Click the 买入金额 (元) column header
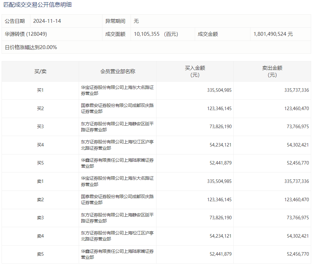 point(195,72)
